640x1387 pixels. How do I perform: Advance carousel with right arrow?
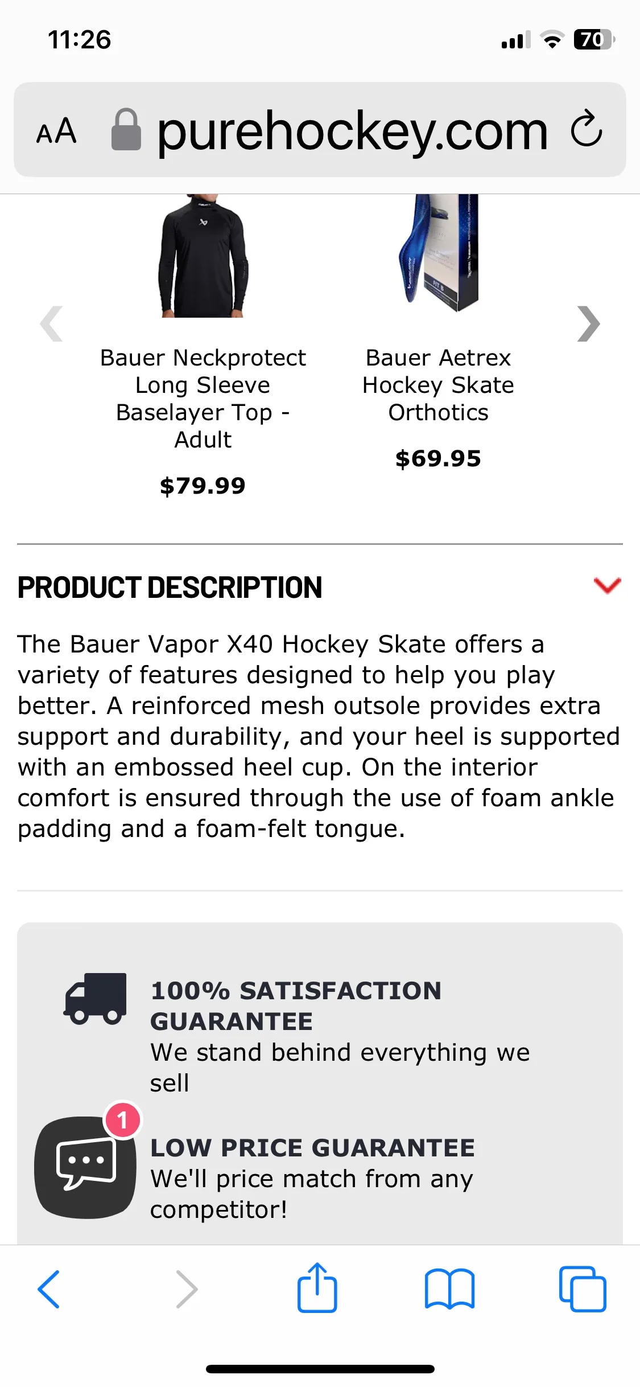point(588,323)
